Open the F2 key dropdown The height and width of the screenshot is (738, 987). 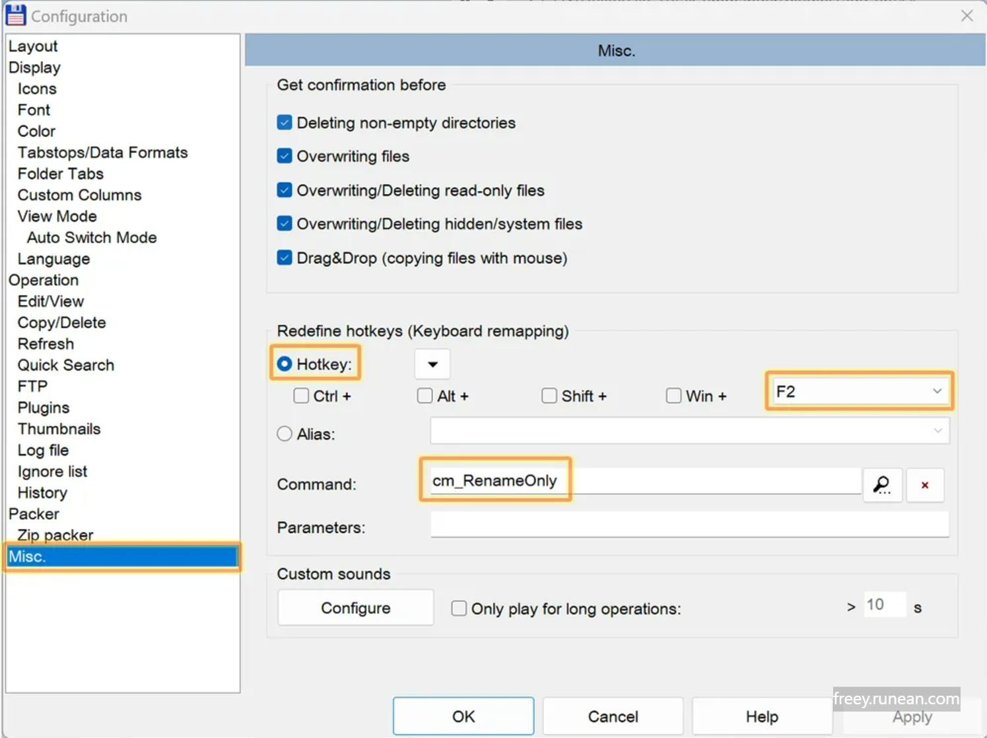pos(860,392)
